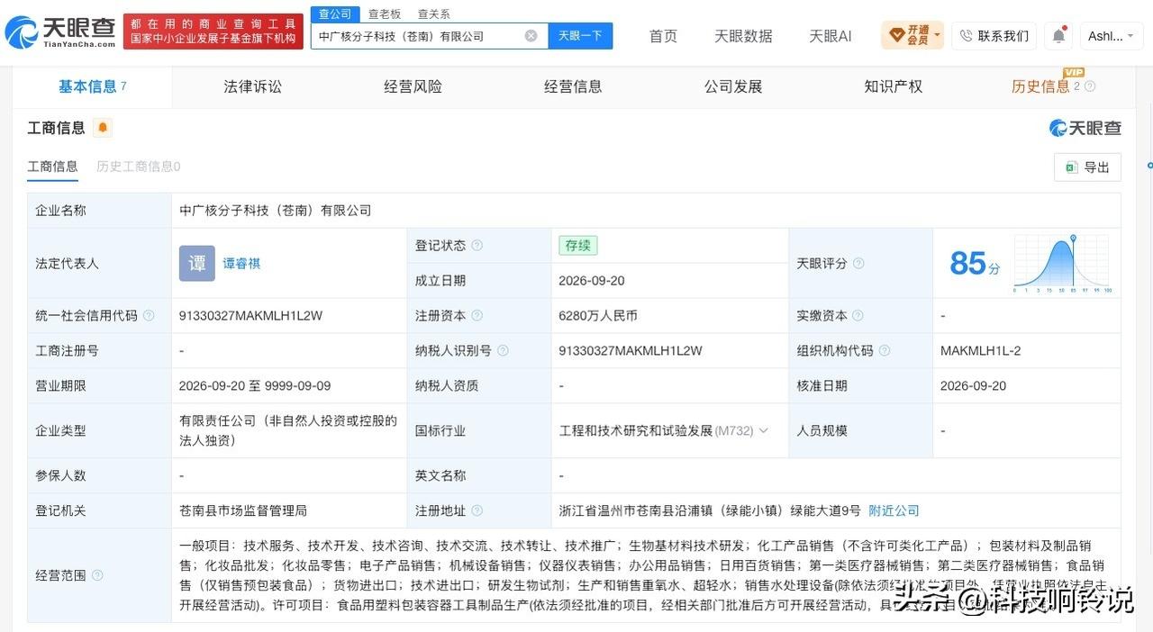The width and height of the screenshot is (1153, 632).
Task: Click the diamond icon in 开通会员
Action: [896, 36]
